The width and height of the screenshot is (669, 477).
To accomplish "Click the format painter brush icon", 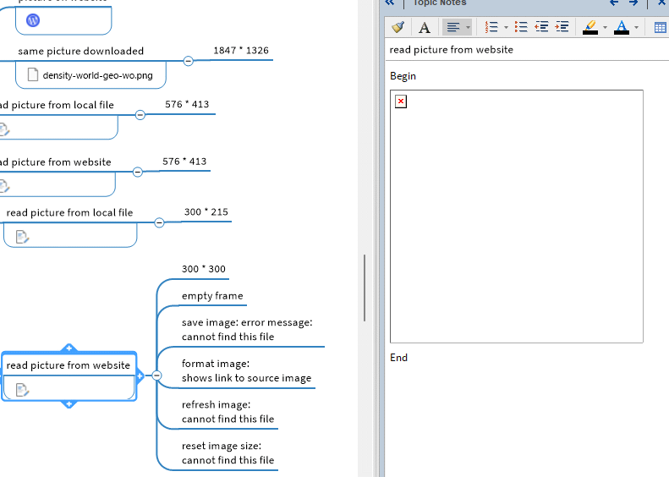I will [x=398, y=27].
